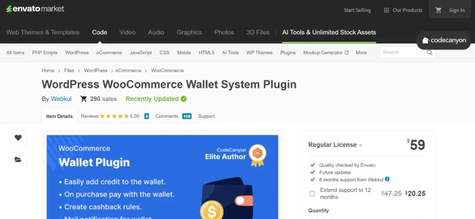Switch to the Reviews tab

tap(90, 116)
